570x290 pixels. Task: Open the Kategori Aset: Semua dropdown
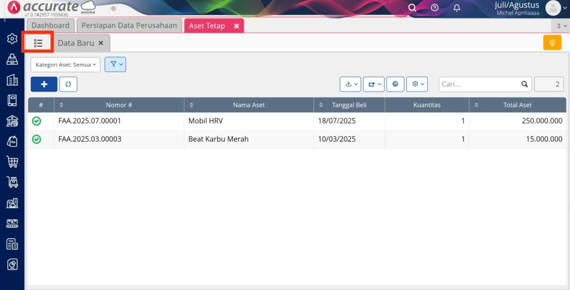66,64
